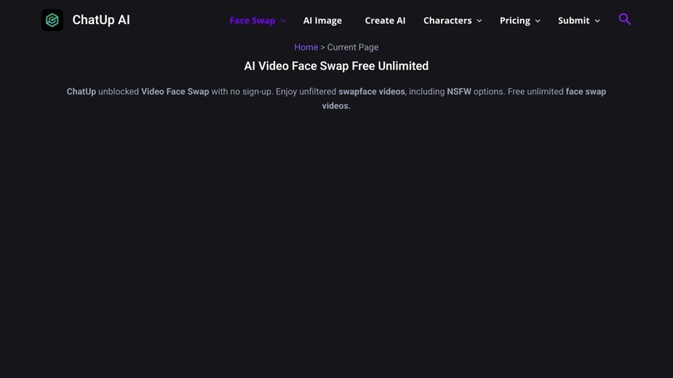Click the bold NSFW word
The width and height of the screenshot is (673, 378).
pos(459,92)
